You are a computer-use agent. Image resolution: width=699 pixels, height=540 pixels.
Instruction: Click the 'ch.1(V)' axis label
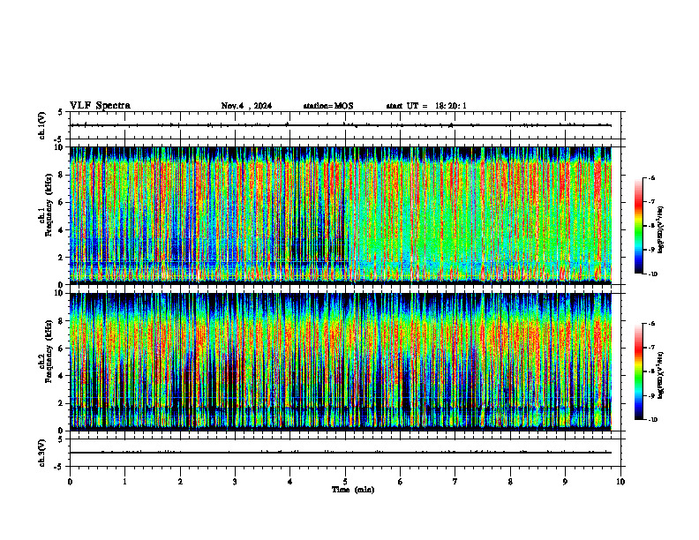pyautogui.click(x=41, y=125)
